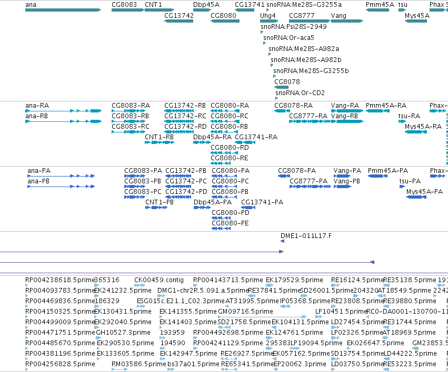Select transcript CG8083-RC label

131,127
